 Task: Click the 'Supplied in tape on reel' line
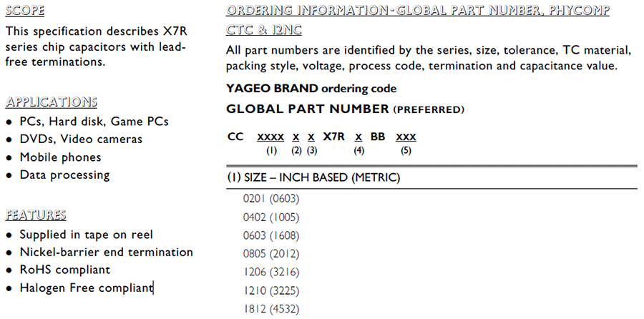tap(86, 235)
